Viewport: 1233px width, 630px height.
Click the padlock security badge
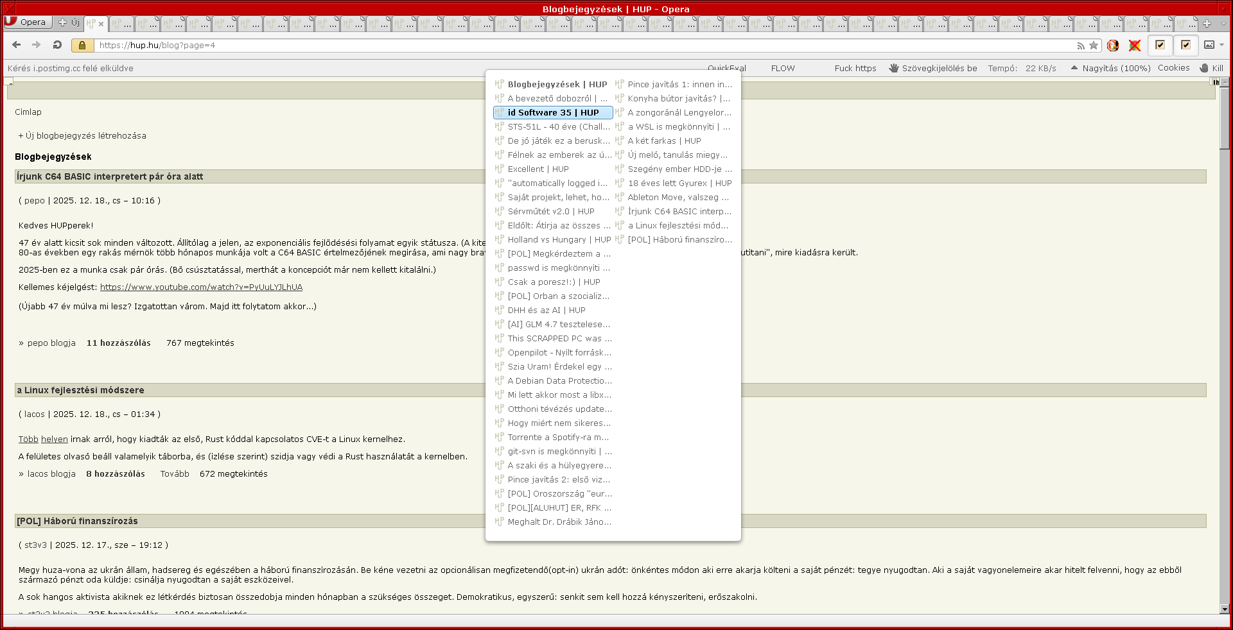pos(82,45)
